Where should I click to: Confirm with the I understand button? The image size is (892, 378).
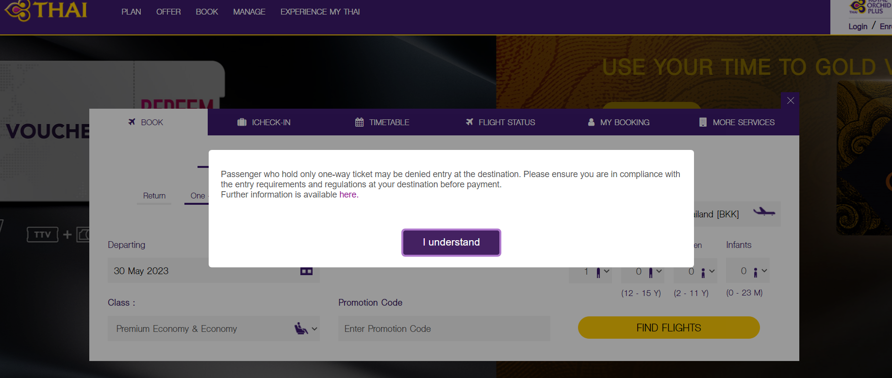(x=451, y=242)
